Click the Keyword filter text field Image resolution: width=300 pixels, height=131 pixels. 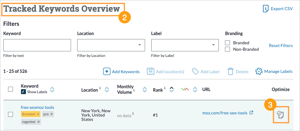37,45
